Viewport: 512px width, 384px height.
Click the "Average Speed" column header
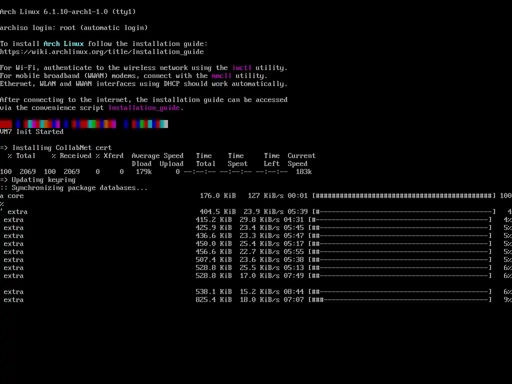pos(157,156)
